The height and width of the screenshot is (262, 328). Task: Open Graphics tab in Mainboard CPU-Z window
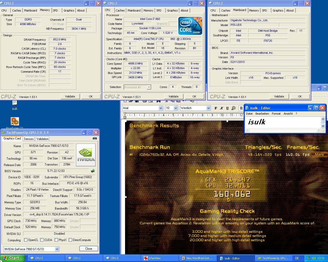278,10
